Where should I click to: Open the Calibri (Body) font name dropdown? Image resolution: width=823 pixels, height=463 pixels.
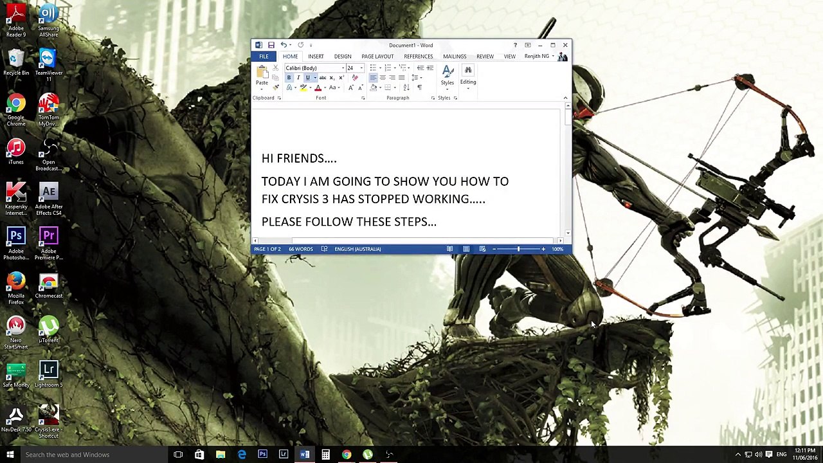tap(343, 68)
